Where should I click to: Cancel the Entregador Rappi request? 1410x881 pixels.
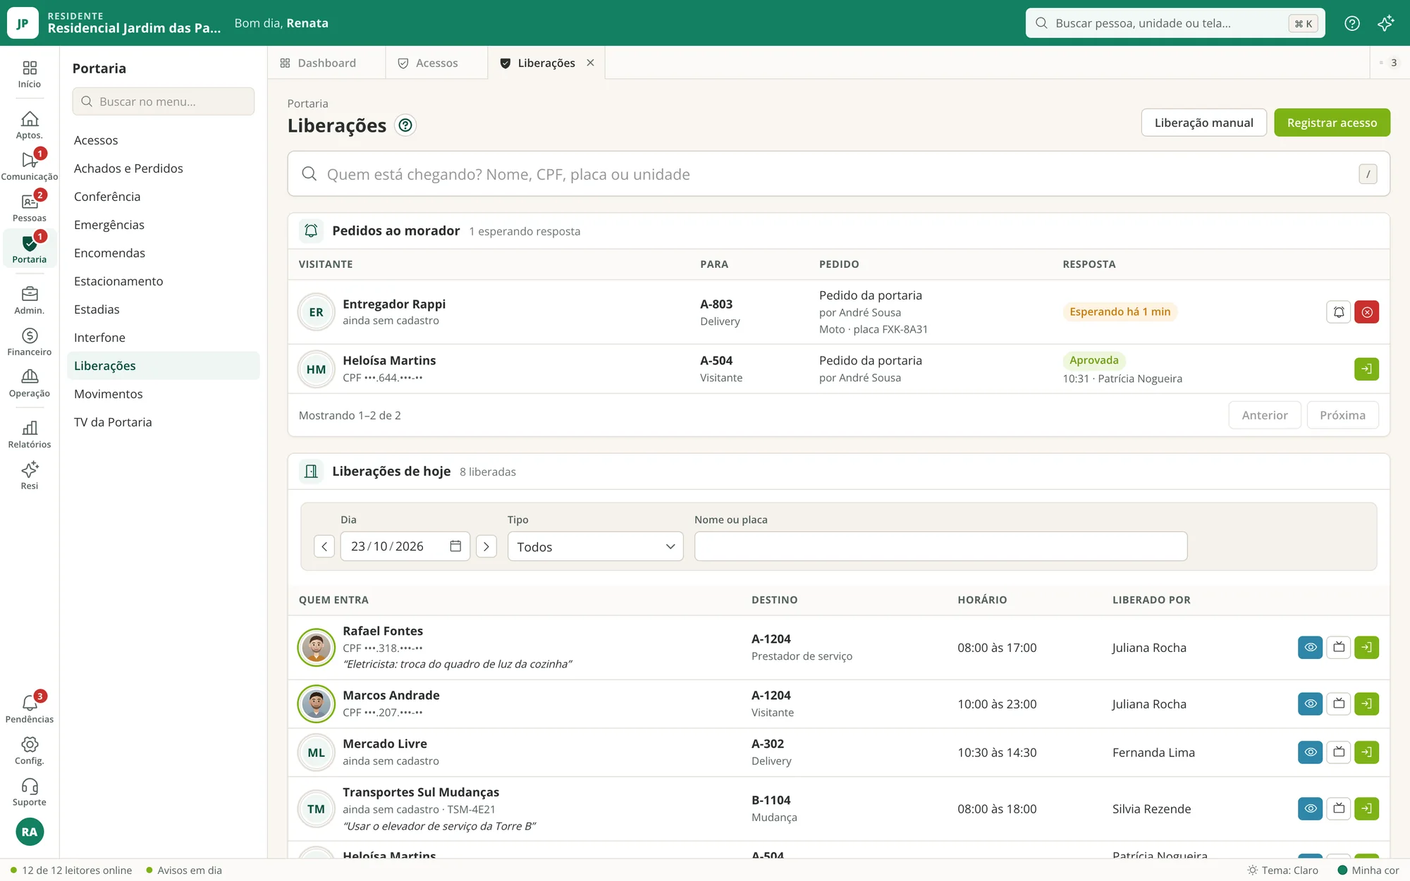1366,312
